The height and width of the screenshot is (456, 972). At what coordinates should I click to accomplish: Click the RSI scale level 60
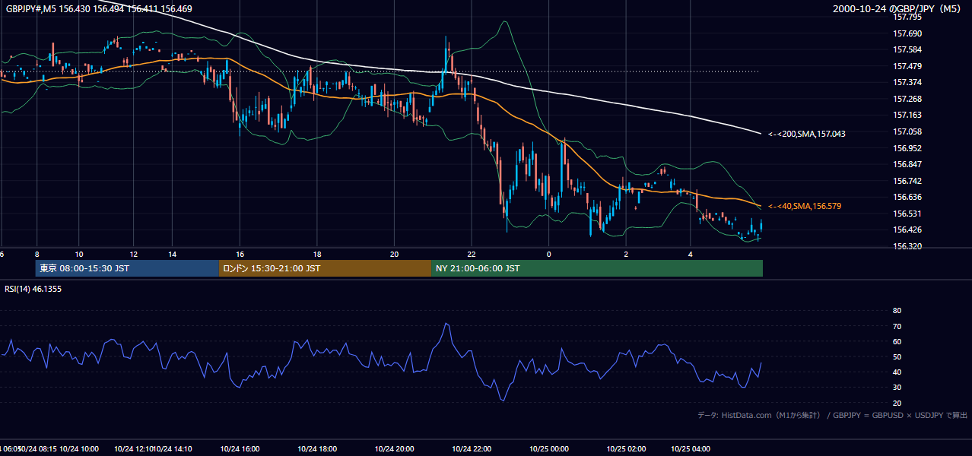coord(897,341)
